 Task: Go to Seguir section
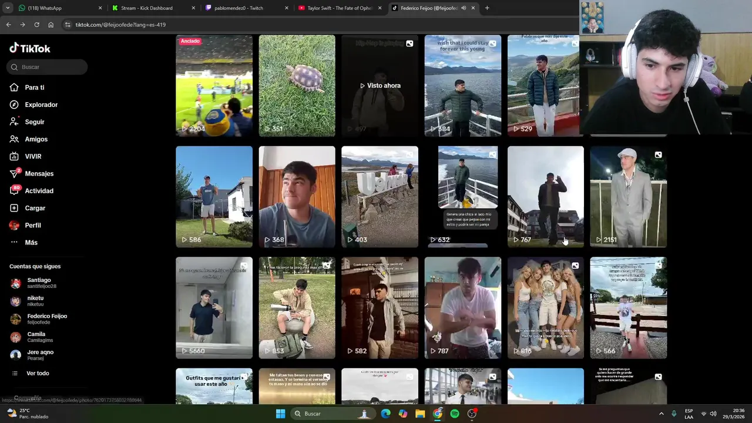click(x=35, y=122)
